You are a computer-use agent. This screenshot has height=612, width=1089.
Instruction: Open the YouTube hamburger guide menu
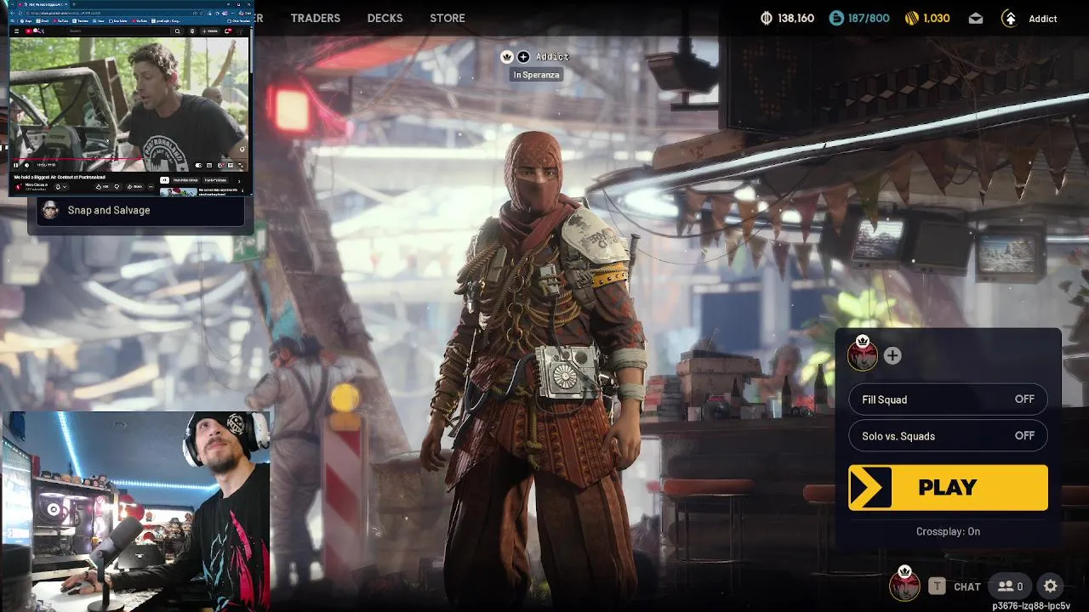(17, 31)
